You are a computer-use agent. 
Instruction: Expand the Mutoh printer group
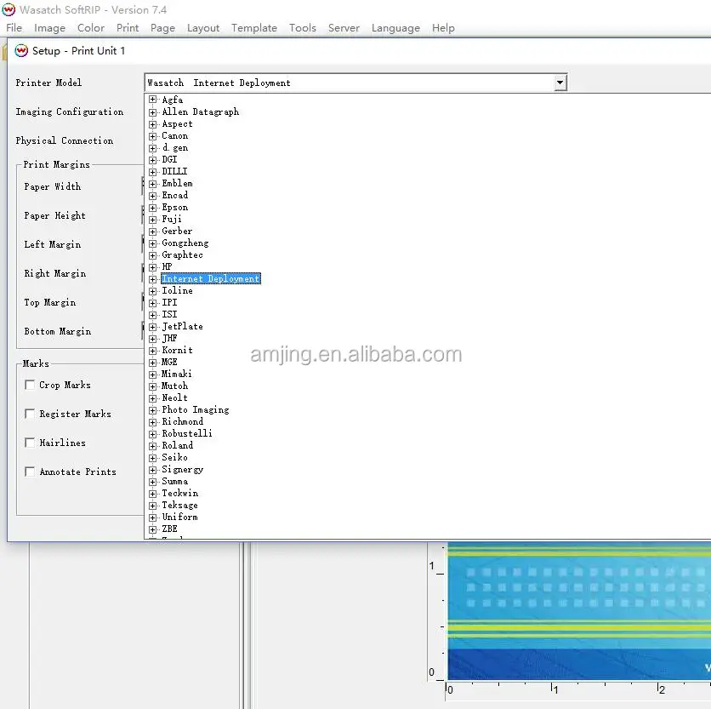tap(153, 386)
